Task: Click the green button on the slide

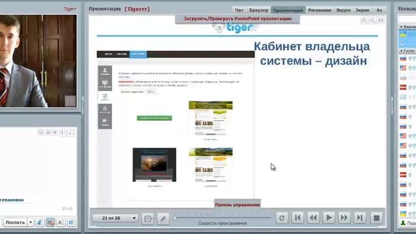Action: click(155, 118)
